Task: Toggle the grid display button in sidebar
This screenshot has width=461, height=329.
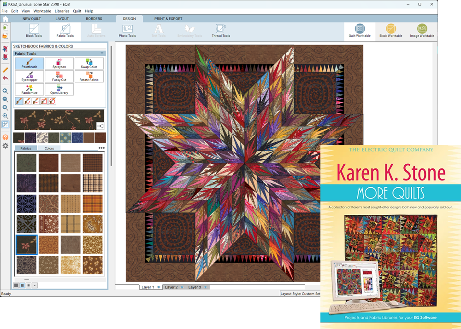Action: 6,124
